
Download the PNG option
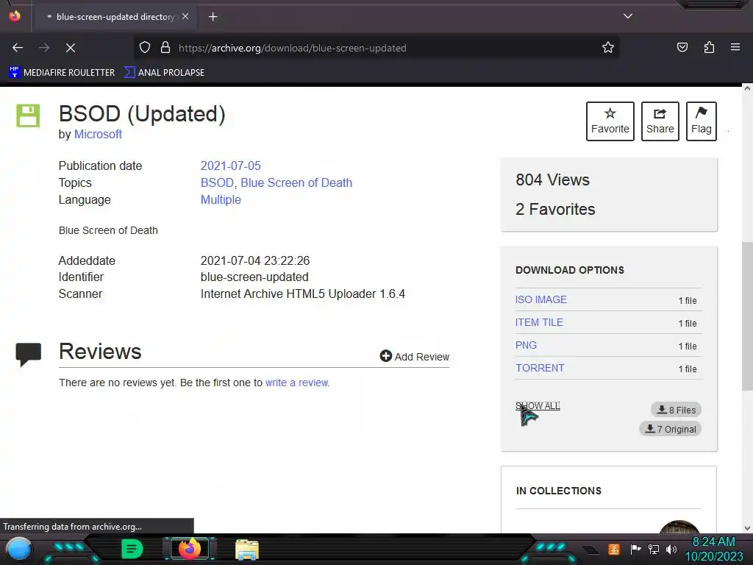pos(526,345)
